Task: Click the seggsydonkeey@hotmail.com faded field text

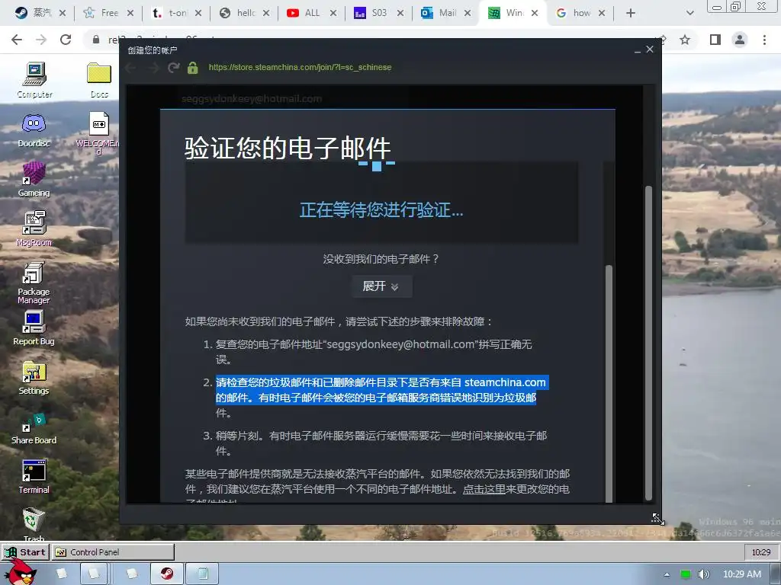Action: pos(252,98)
